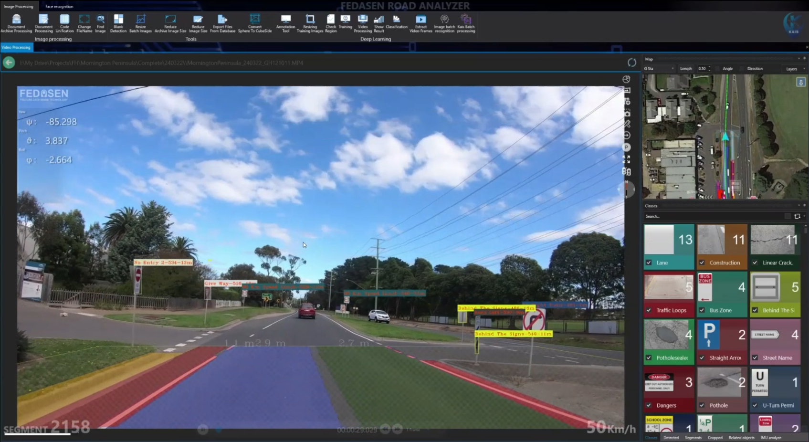The width and height of the screenshot is (809, 442).
Task: Uncheck the Lane class checkbox
Action: (649, 263)
